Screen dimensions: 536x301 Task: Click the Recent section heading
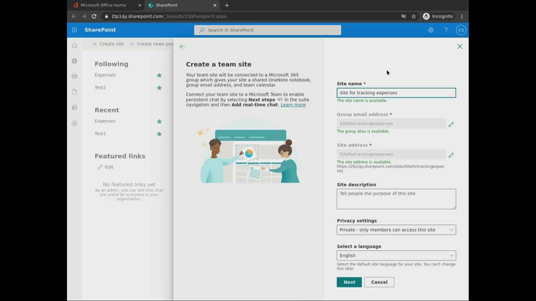tap(107, 110)
